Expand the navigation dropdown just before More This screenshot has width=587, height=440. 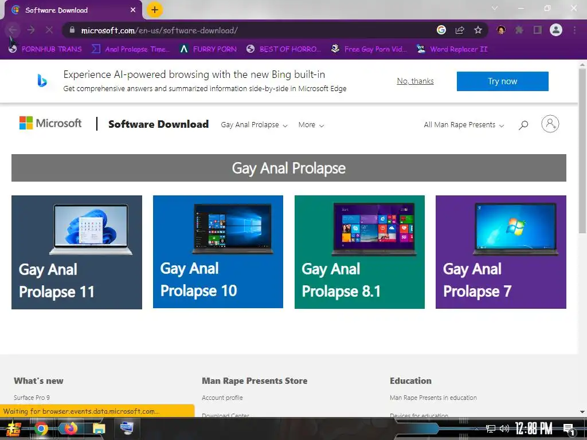(x=254, y=124)
